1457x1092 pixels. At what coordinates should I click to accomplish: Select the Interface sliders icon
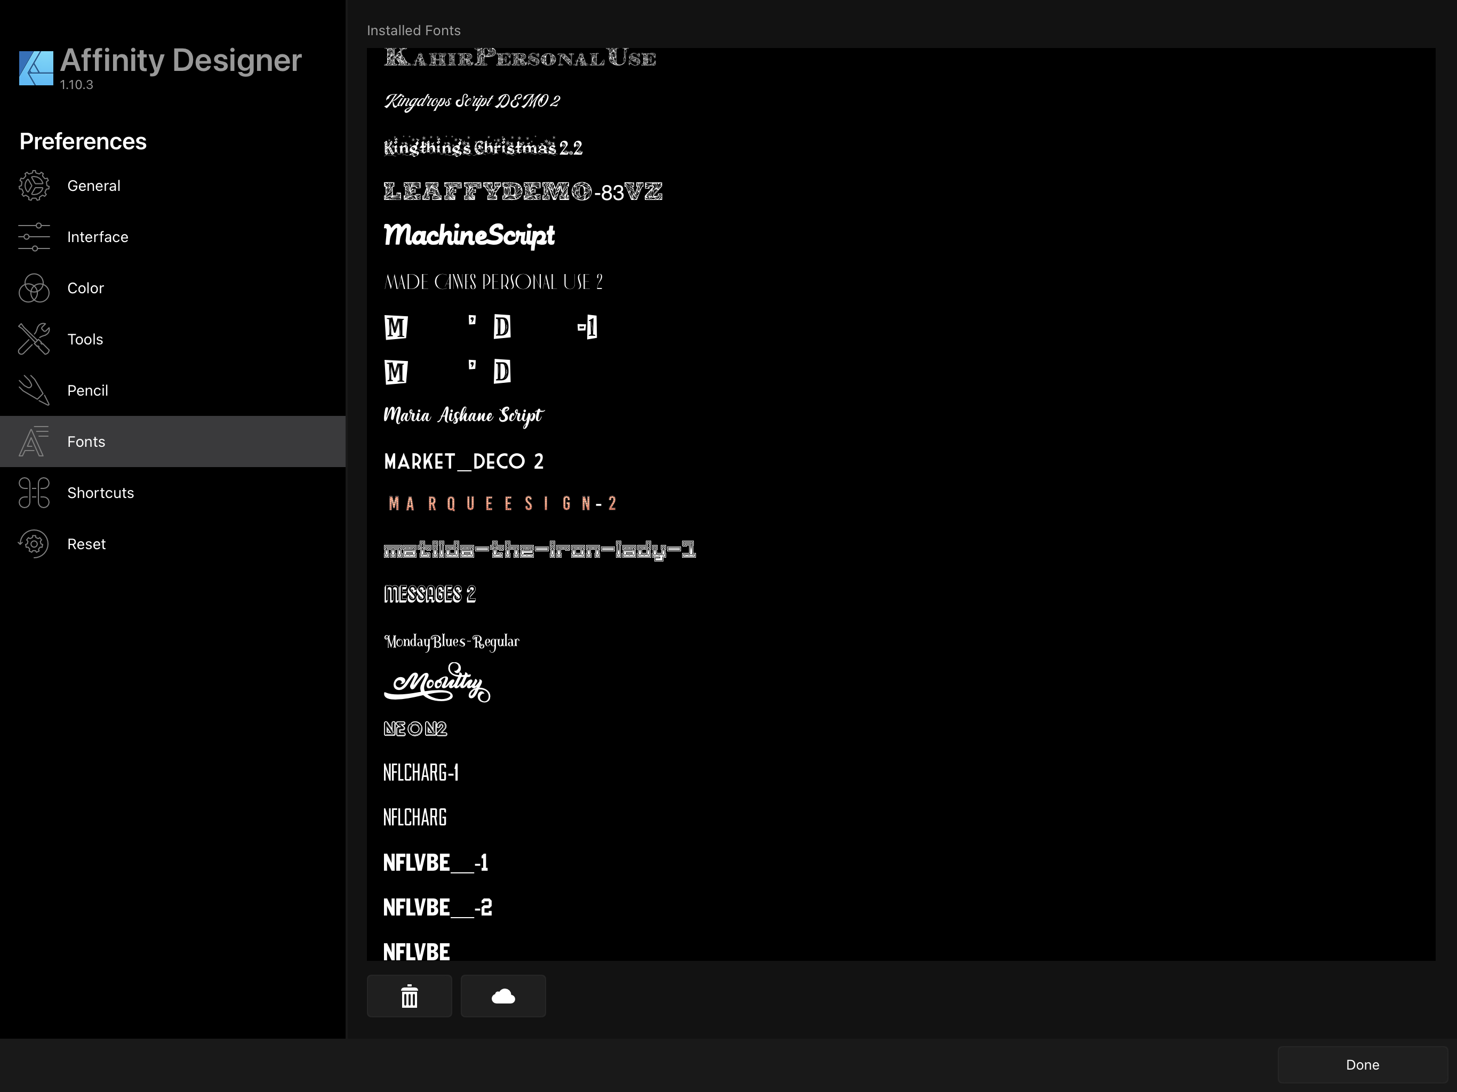click(34, 237)
